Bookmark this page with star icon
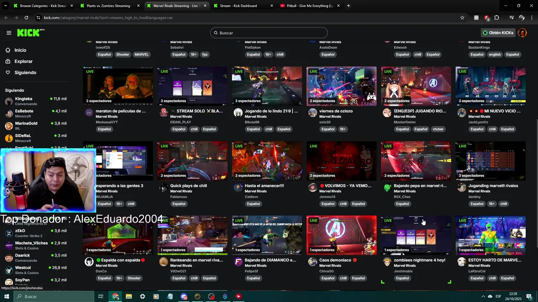538x302 pixels. 462,18
